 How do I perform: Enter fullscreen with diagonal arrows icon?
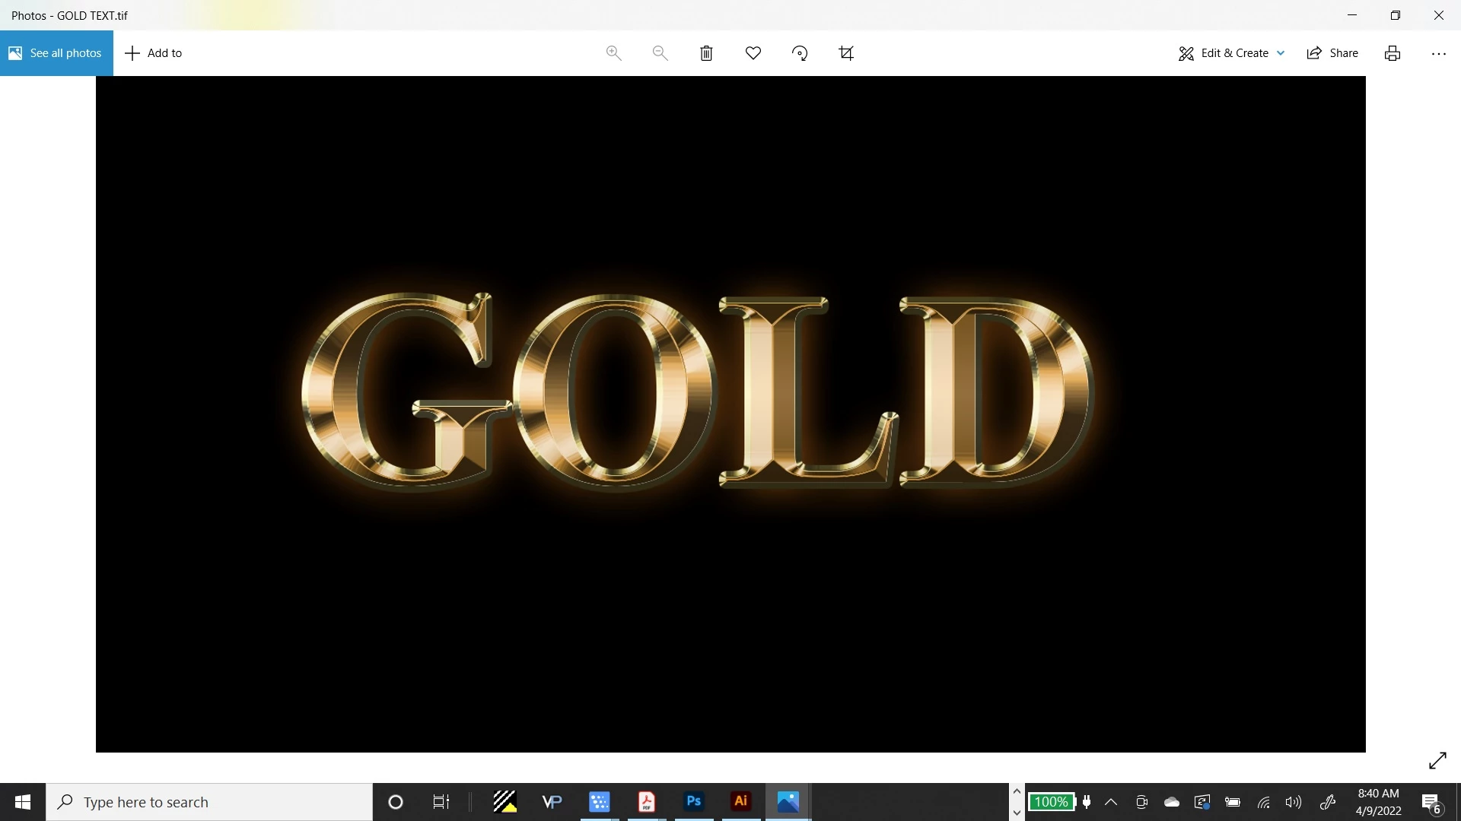pos(1437,760)
